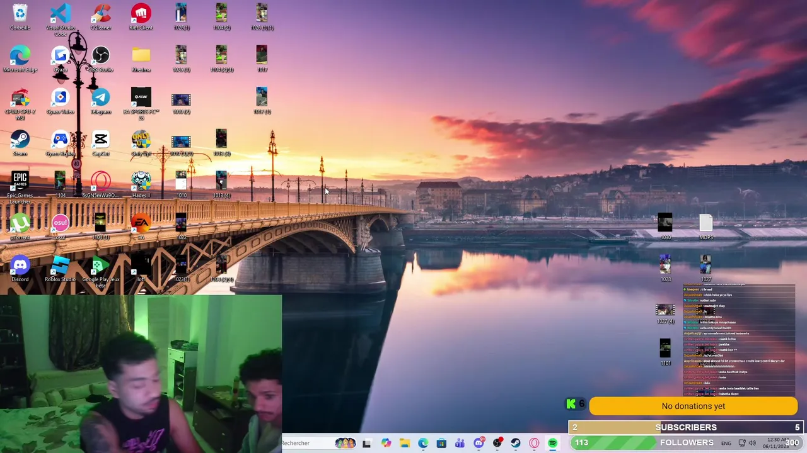Select Google Play Jeux bêta shortcut

tap(101, 272)
